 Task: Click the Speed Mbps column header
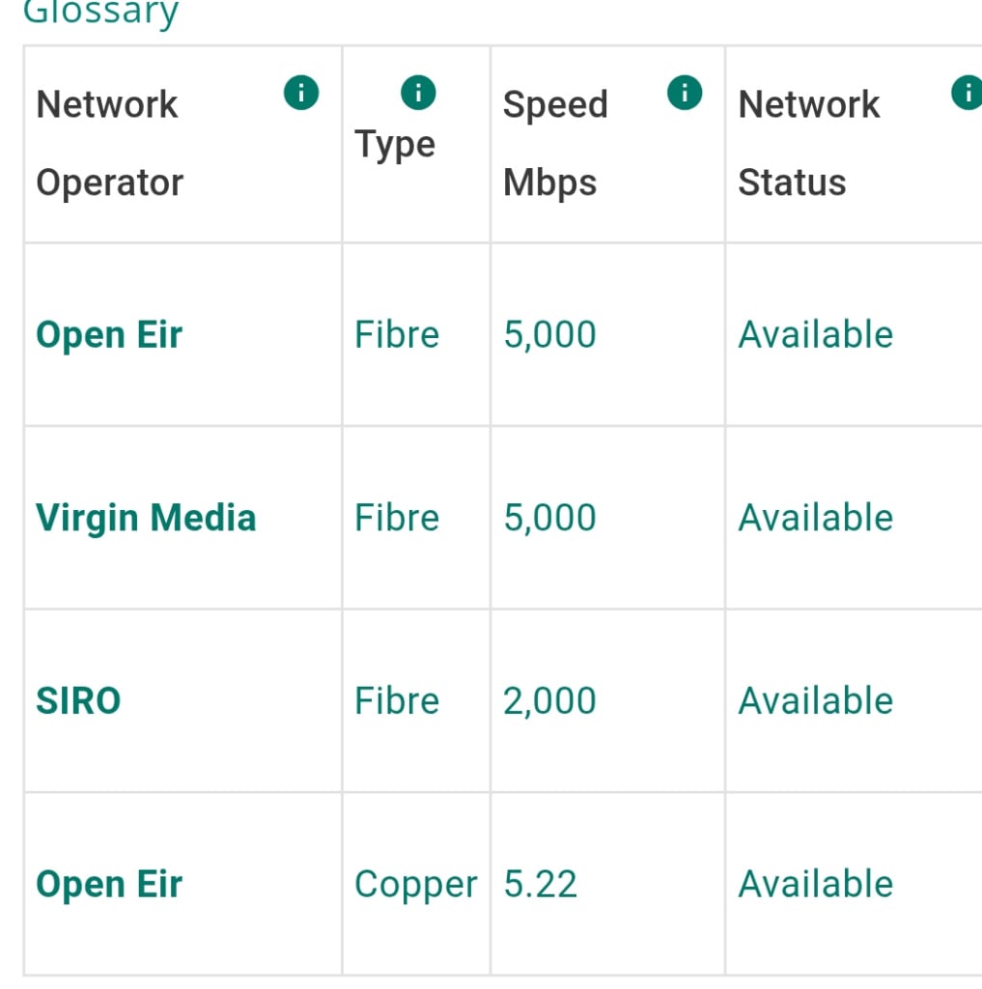pyautogui.click(x=555, y=144)
